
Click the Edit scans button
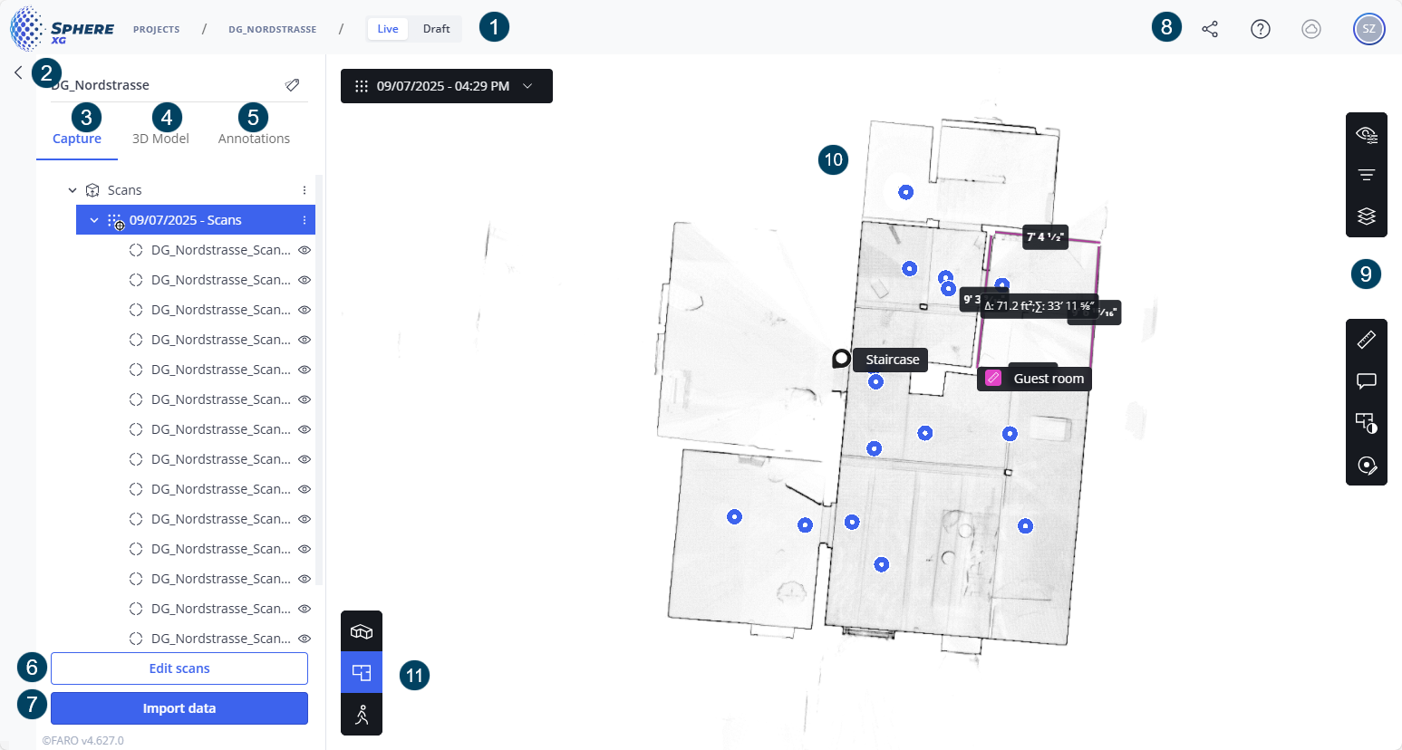(x=179, y=668)
